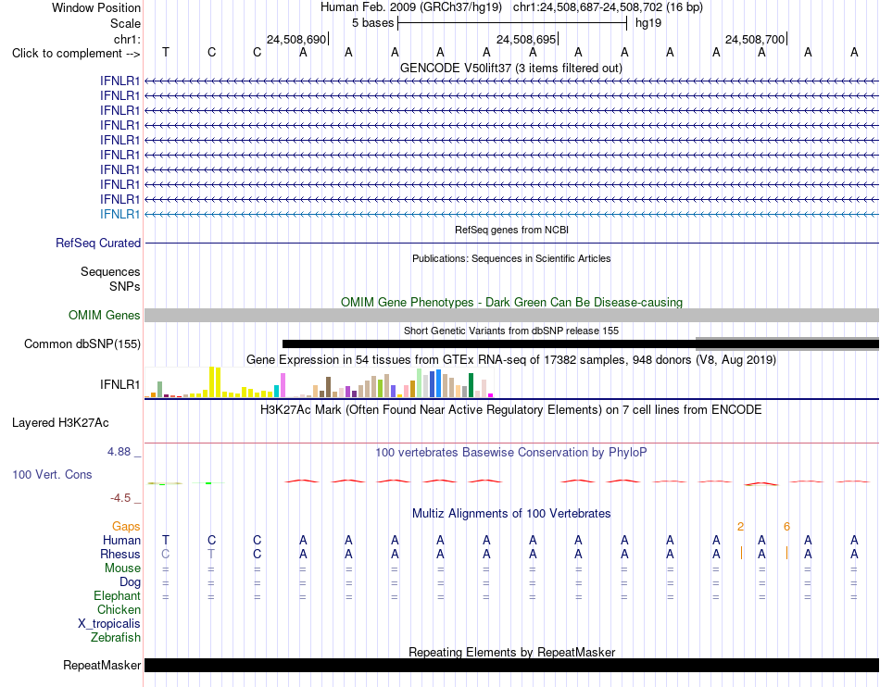Click the orange gap count '6'
The width and height of the screenshot is (880, 687).
786,526
